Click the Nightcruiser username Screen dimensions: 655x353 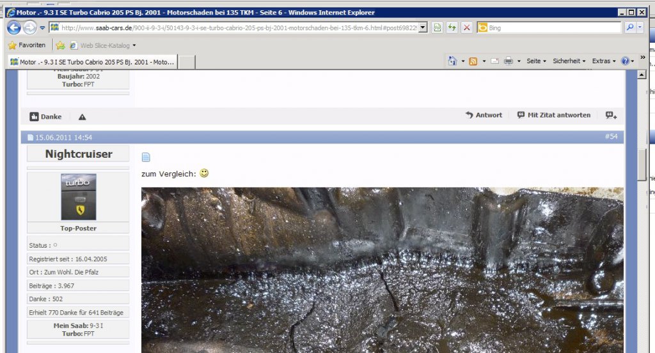pos(79,154)
